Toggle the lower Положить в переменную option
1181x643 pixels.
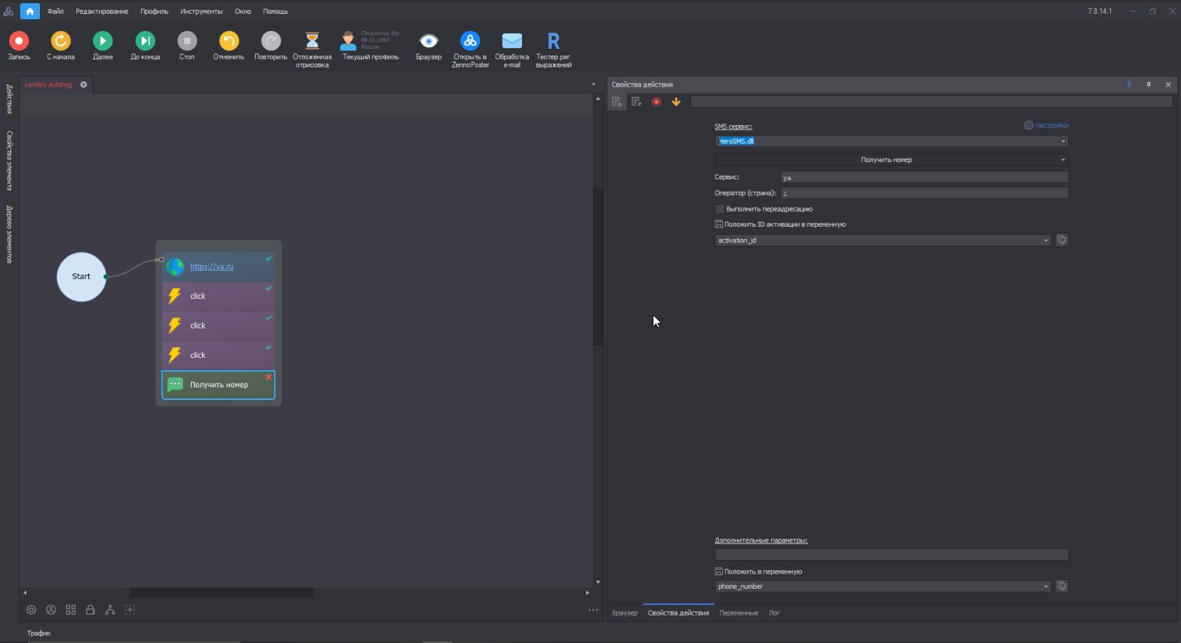(719, 572)
